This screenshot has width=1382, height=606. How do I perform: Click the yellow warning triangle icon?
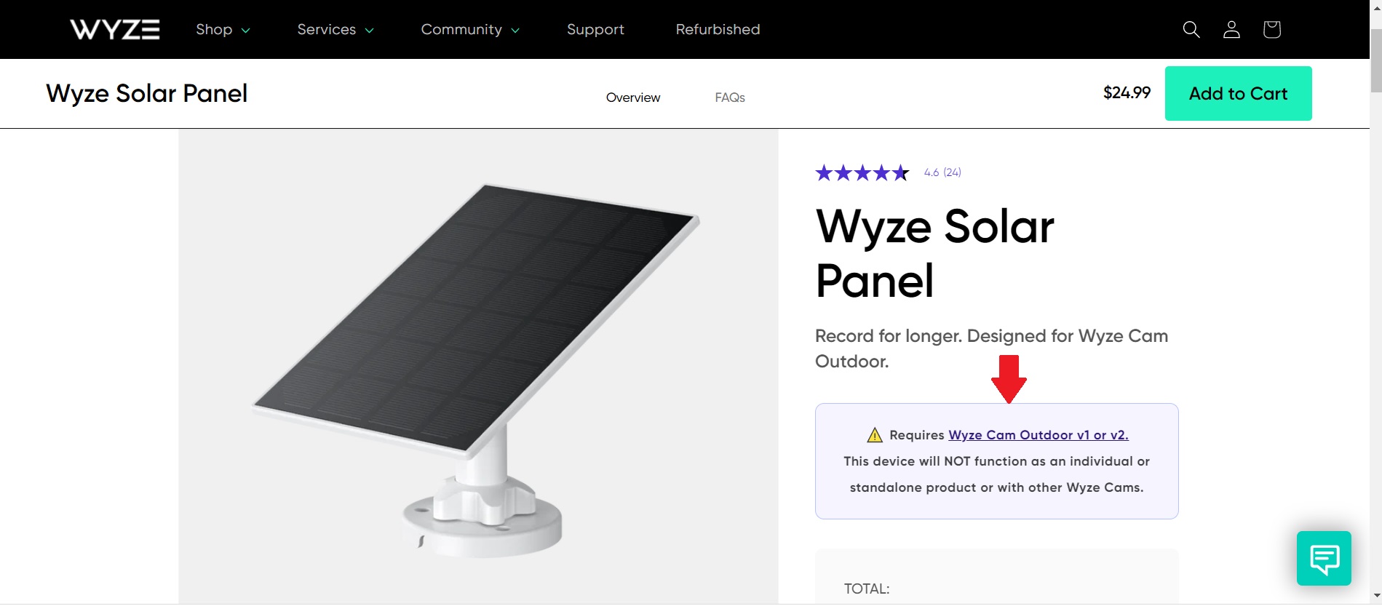(x=875, y=435)
